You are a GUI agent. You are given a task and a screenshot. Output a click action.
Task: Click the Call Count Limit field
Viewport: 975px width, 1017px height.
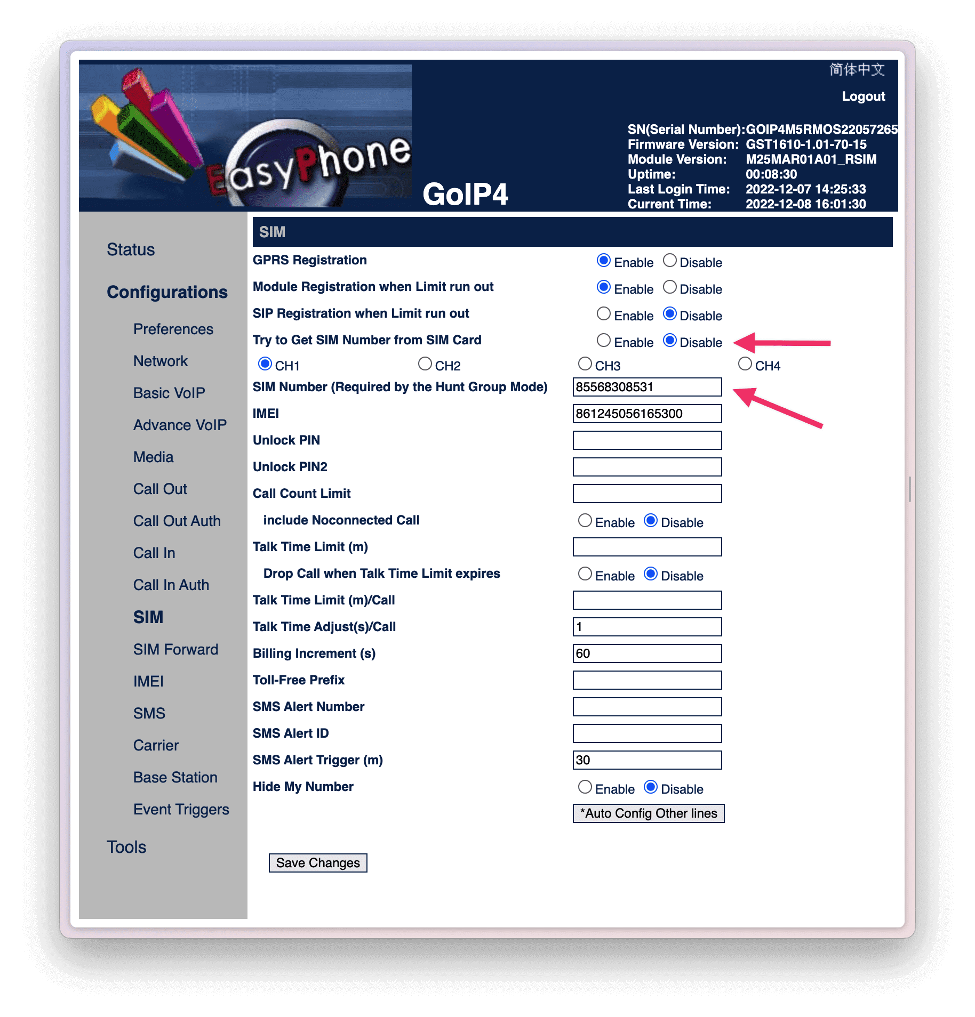[x=647, y=494]
